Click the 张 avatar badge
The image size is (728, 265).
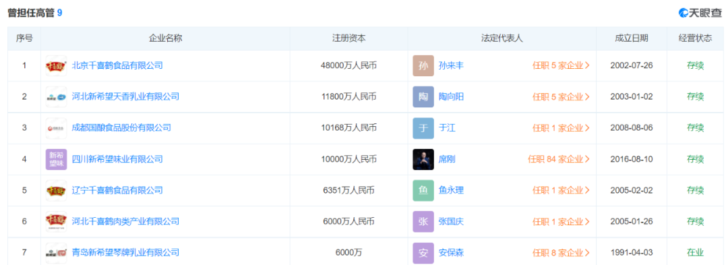(x=423, y=221)
